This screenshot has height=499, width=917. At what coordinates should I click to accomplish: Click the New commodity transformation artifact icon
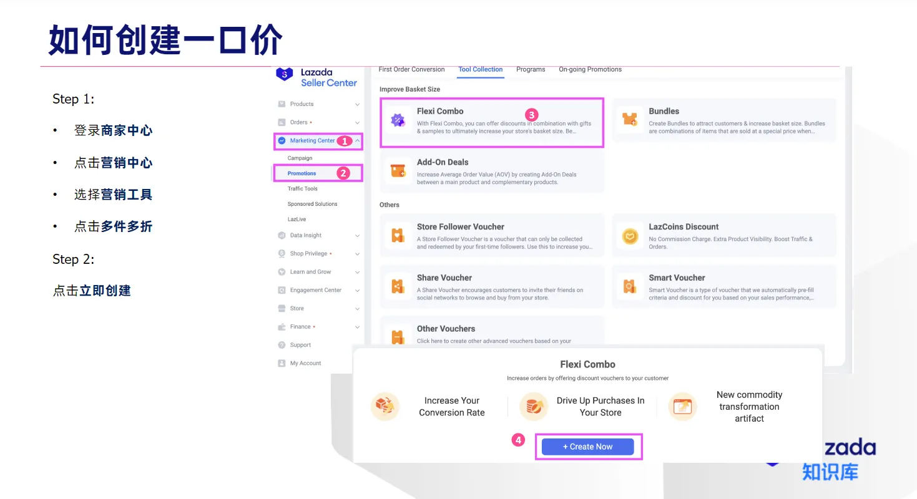coord(683,406)
